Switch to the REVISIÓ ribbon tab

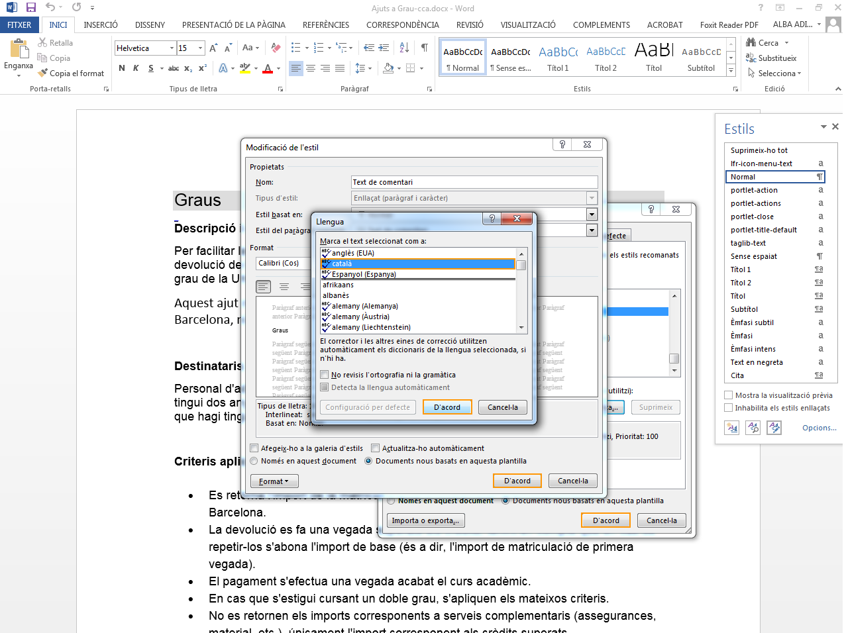point(469,25)
